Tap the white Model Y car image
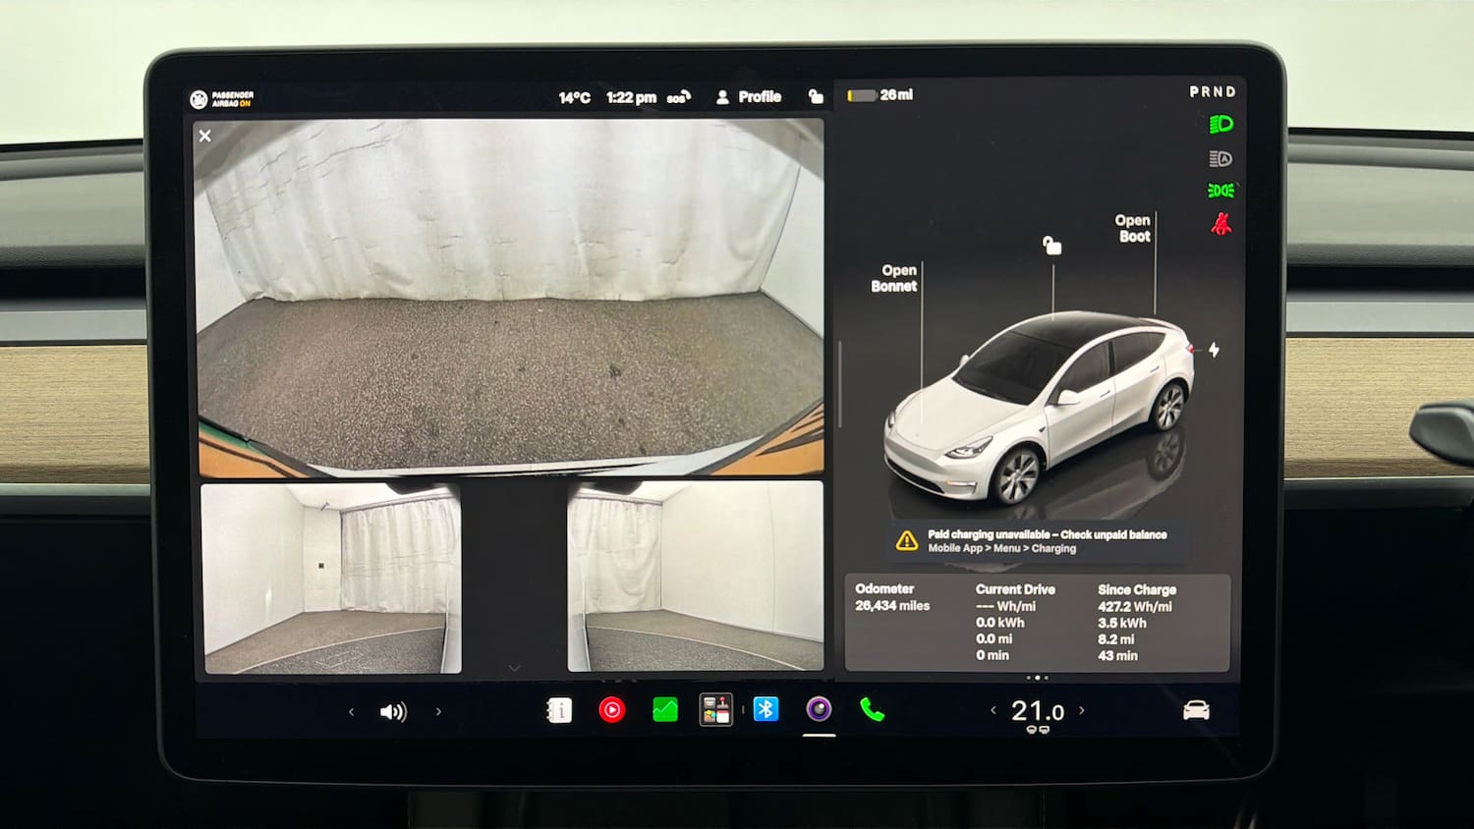This screenshot has height=829, width=1474. tap(1039, 408)
